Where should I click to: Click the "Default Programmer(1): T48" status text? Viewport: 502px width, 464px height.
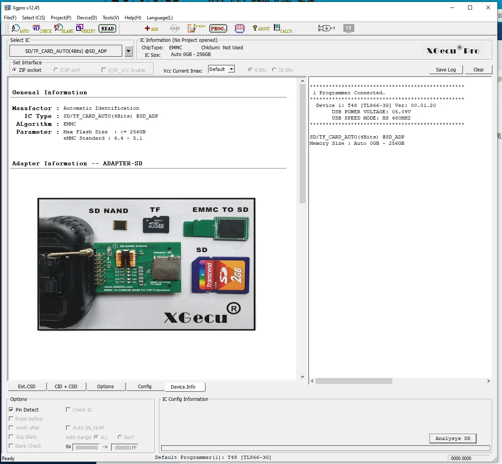click(213, 458)
